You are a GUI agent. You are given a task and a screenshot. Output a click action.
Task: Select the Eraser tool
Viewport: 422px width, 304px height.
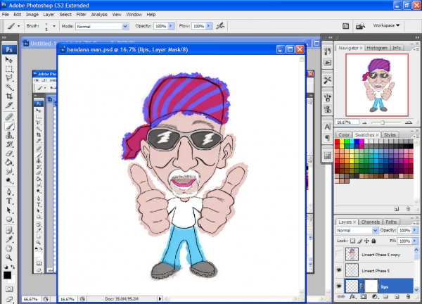click(9, 153)
